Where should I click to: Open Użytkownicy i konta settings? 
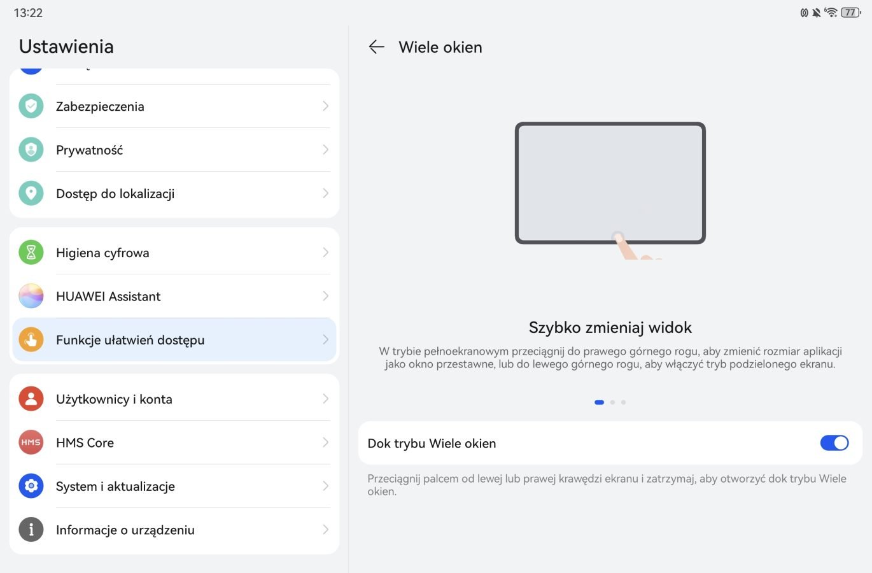(x=174, y=399)
